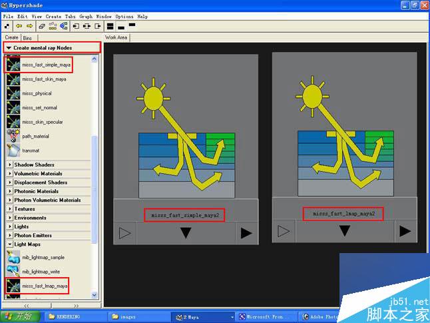This screenshot has height=323, width=430.
Task: Click the misss_fast_simple_maya node icon
Action: coord(13,65)
